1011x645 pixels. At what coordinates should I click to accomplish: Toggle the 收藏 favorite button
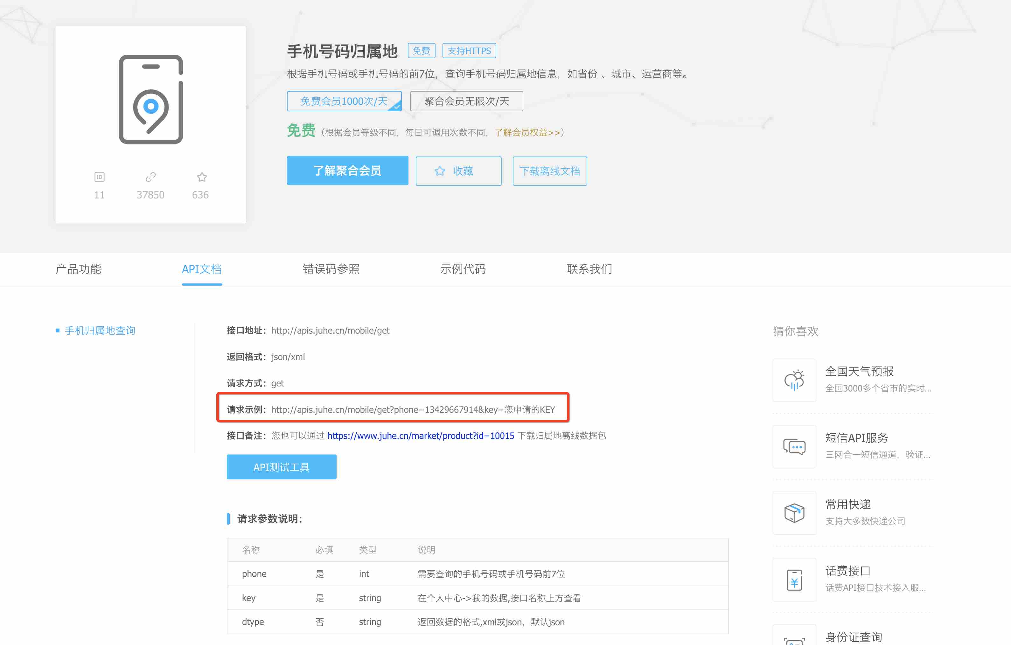[x=458, y=171]
